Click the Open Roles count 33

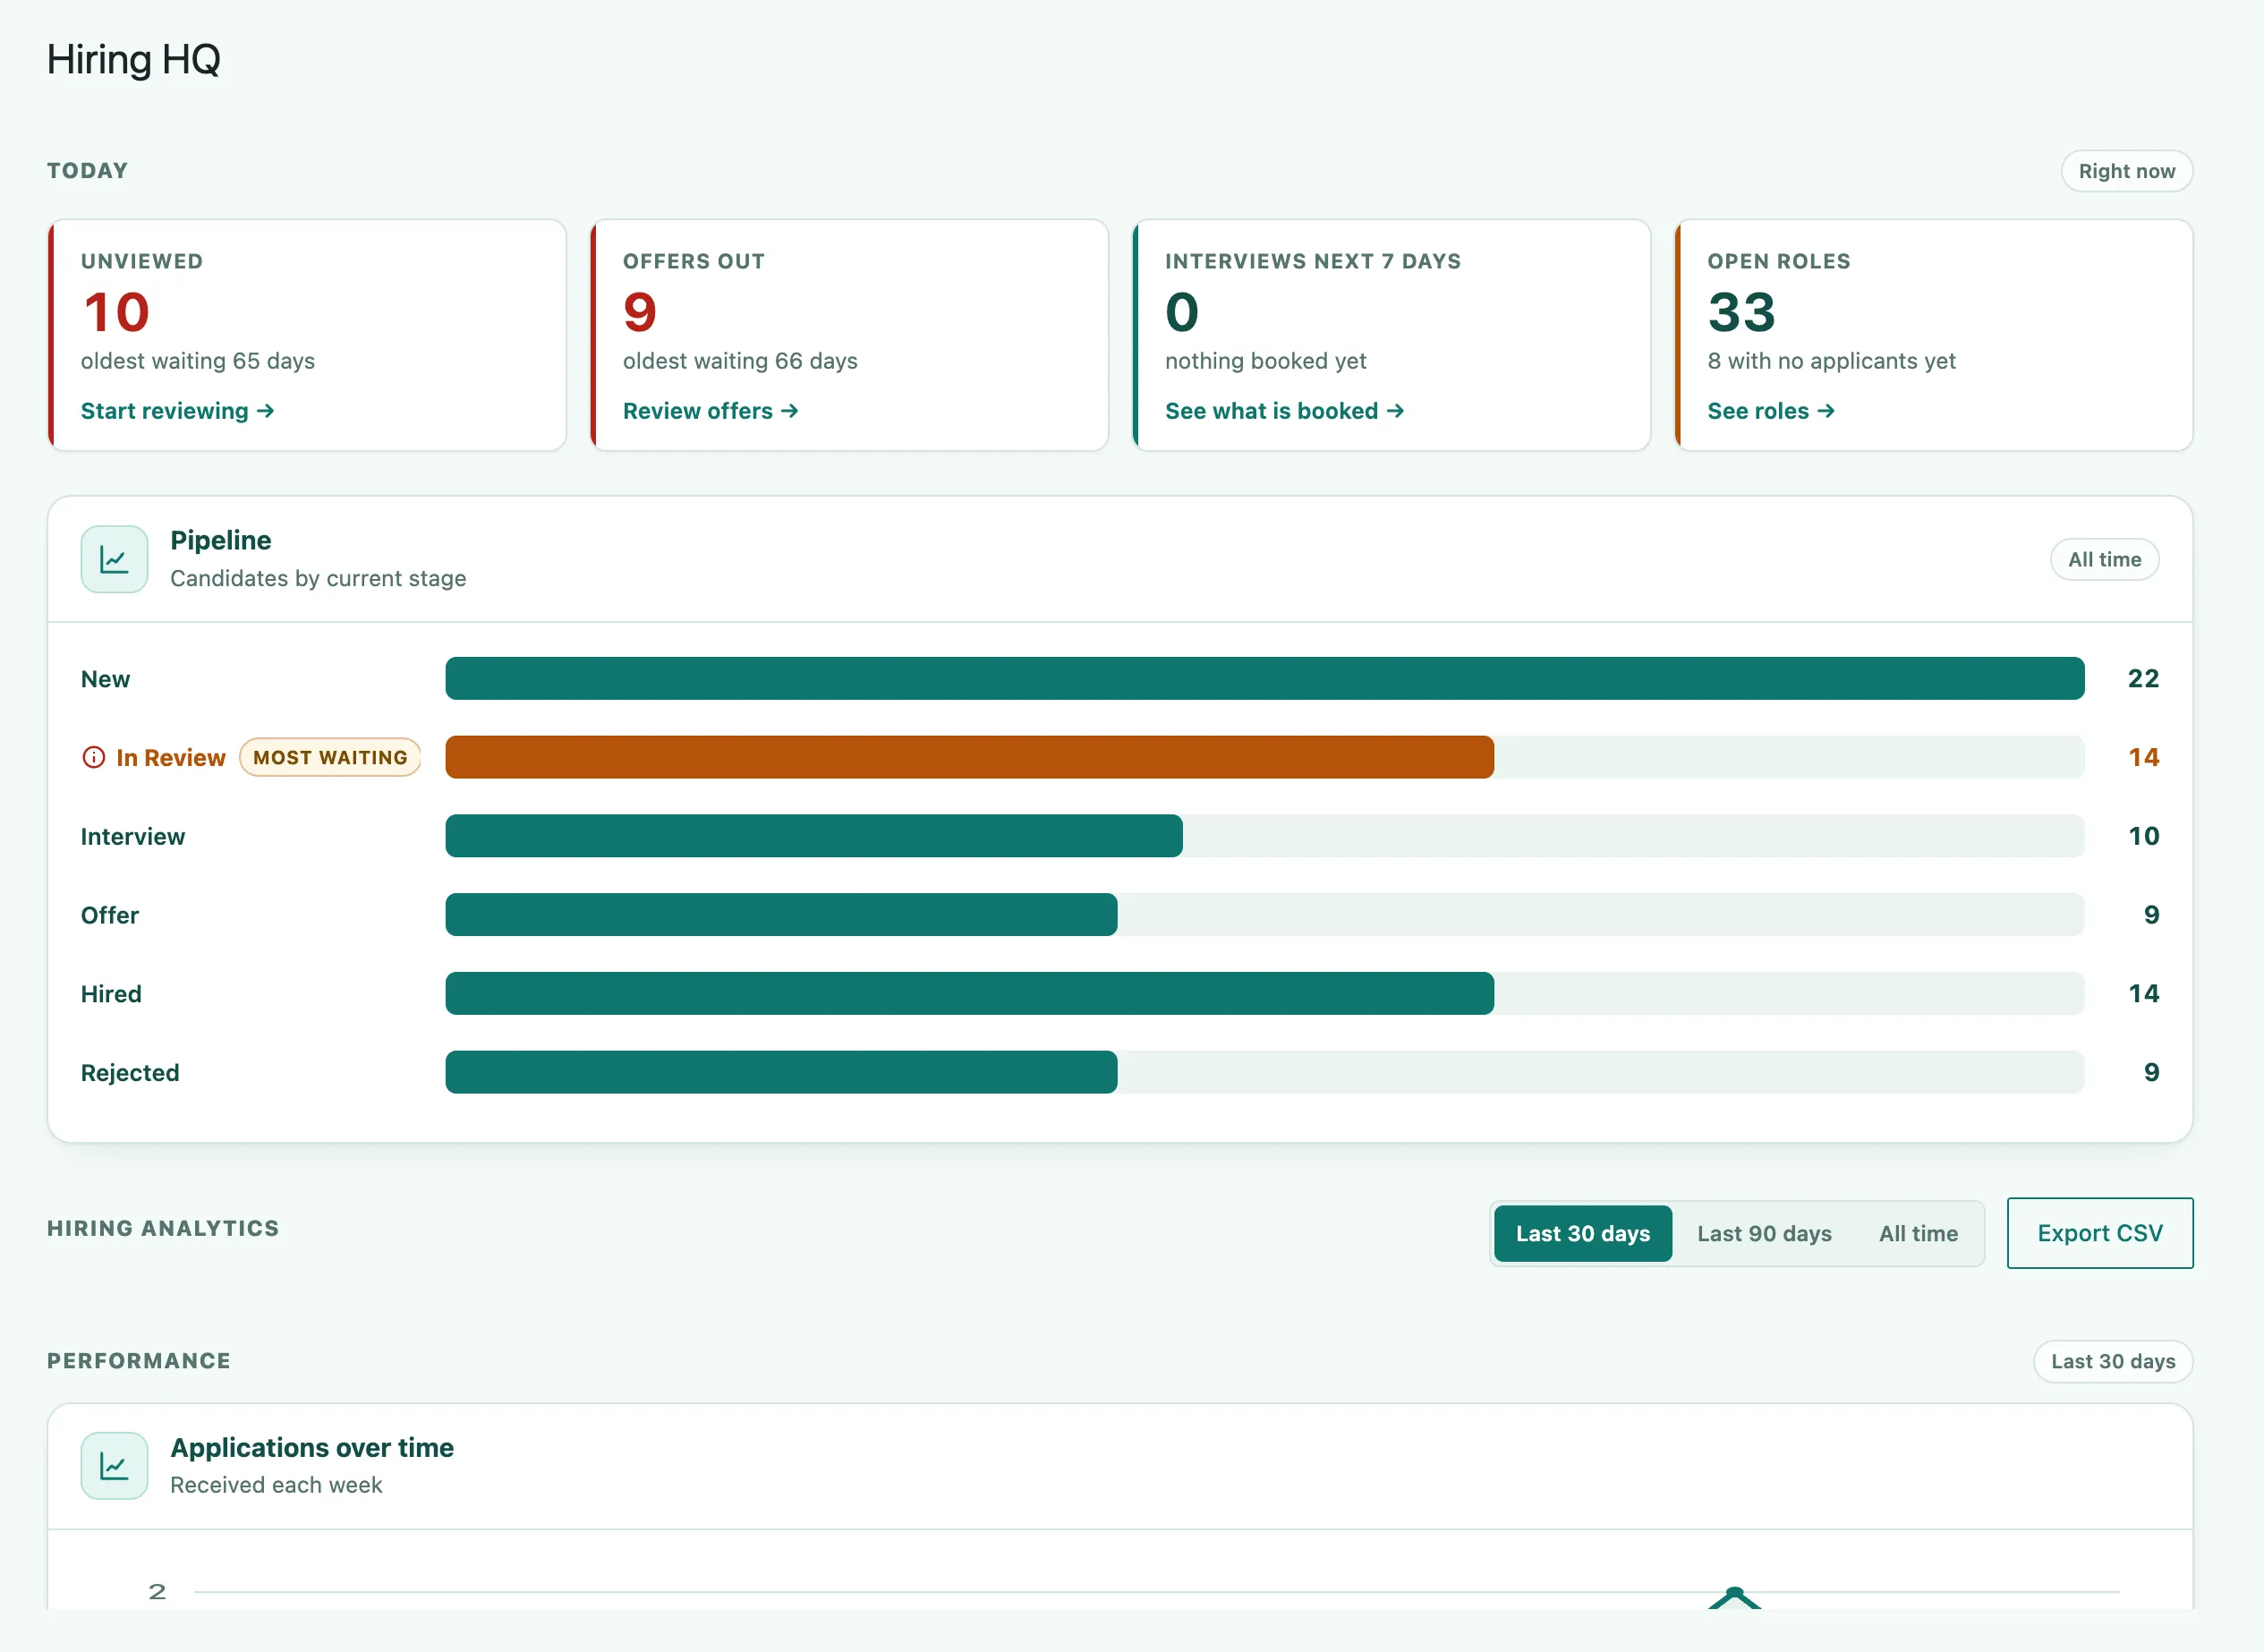[x=1741, y=312]
